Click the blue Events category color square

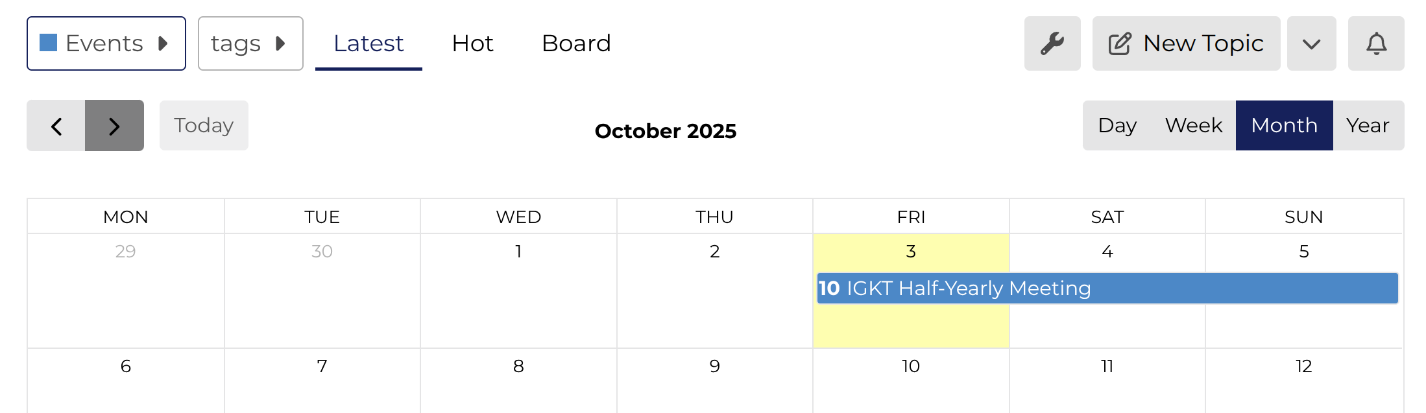click(x=49, y=43)
